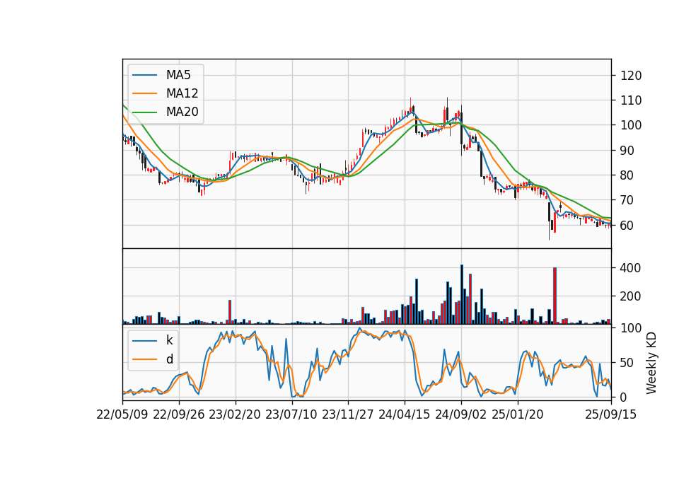This screenshot has width=679, height=488.
Task: Click the 25/09/15 date tick label
Action: pos(610,414)
